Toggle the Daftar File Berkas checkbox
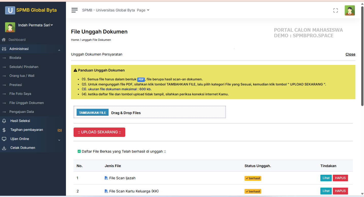Image resolution: width=364 pixels, height=197 pixels. click(x=79, y=151)
